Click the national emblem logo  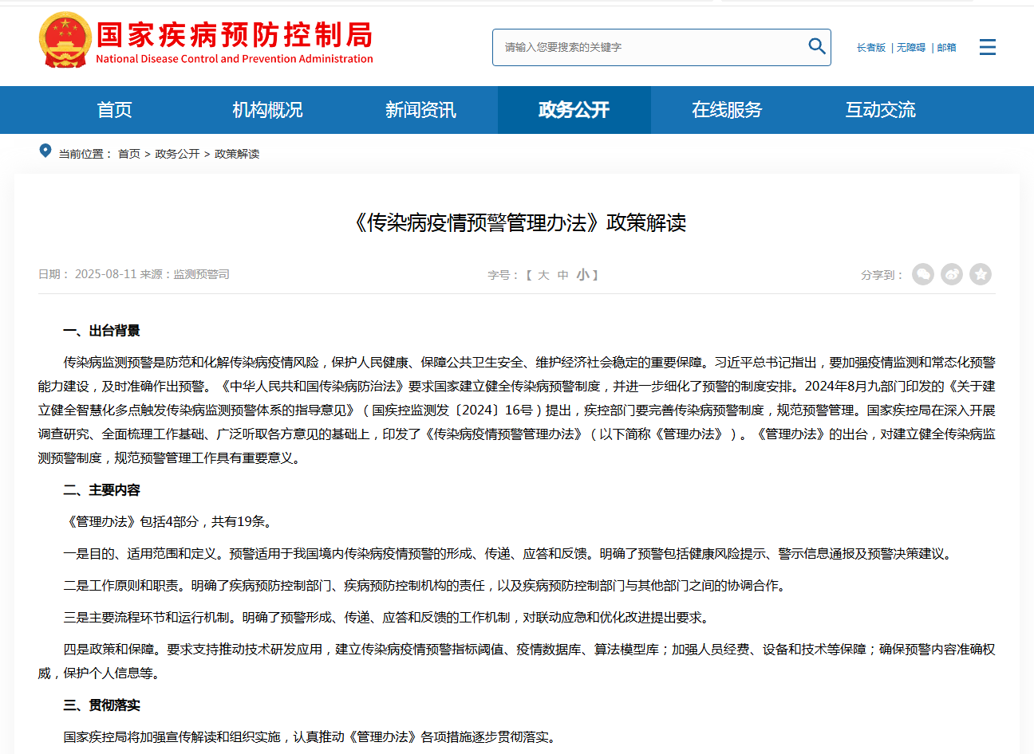pos(65,40)
